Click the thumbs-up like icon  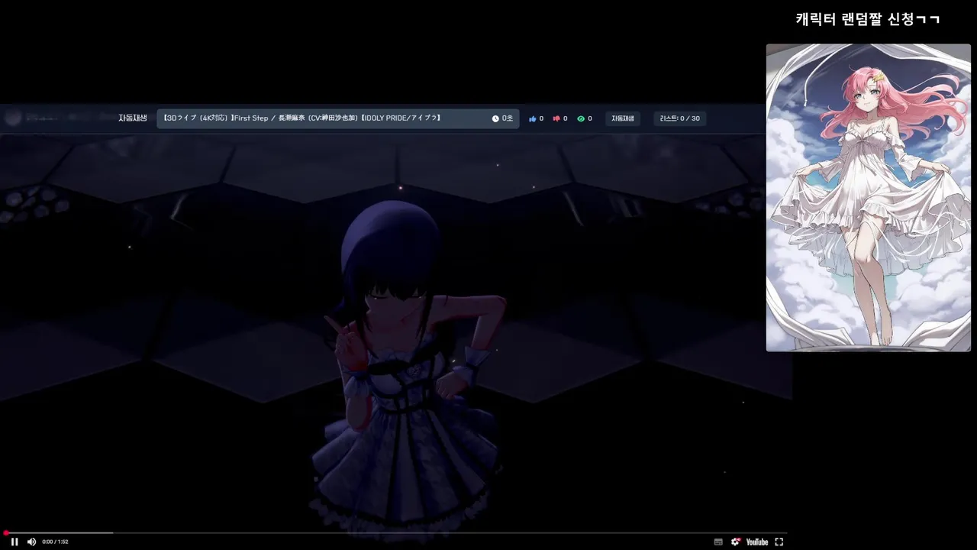pyautogui.click(x=533, y=118)
